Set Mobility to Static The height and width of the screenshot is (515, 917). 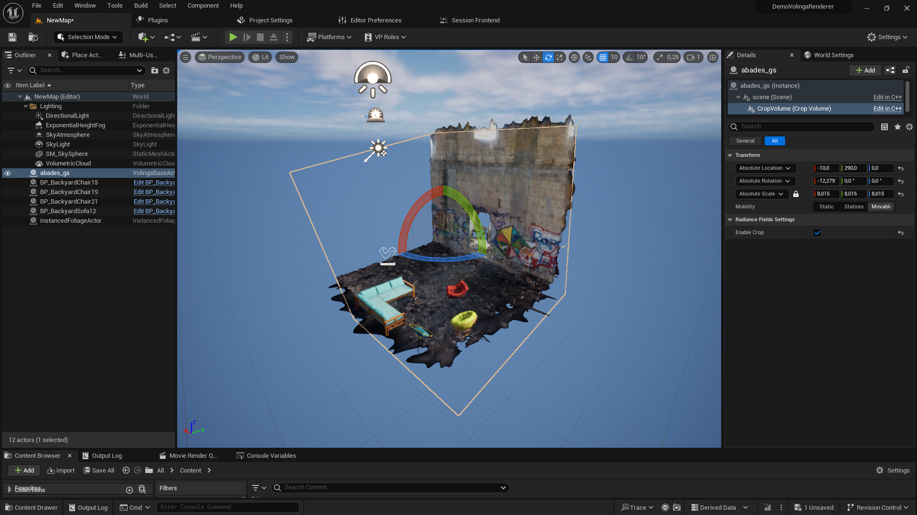point(826,207)
